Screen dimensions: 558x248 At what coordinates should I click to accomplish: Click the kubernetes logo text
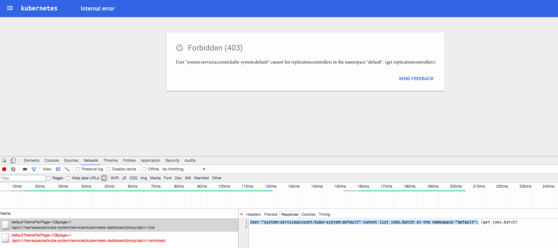pos(39,8)
